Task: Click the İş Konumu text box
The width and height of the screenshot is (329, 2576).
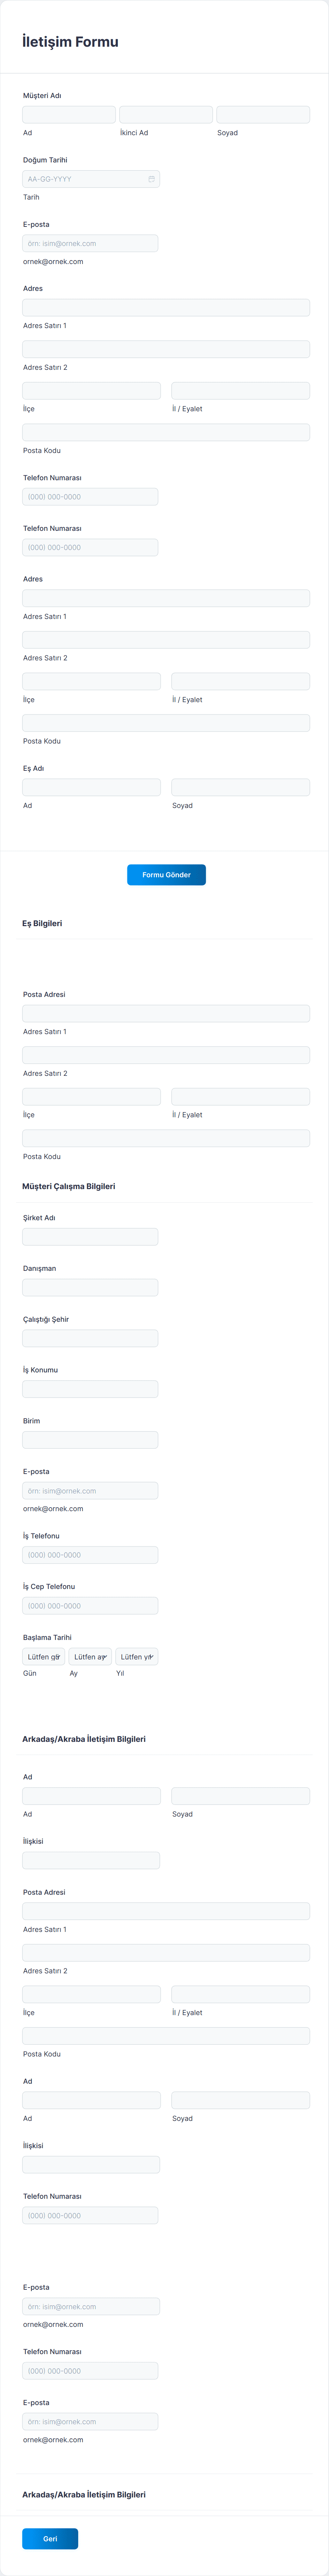Action: (90, 1389)
